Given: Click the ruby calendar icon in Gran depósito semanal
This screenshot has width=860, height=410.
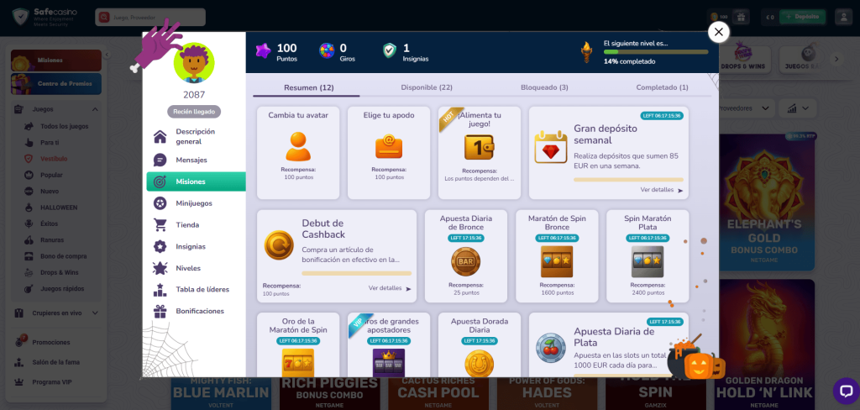Looking at the screenshot, I should pyautogui.click(x=551, y=147).
